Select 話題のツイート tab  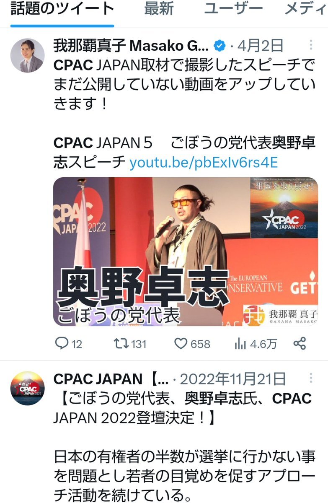62,9
